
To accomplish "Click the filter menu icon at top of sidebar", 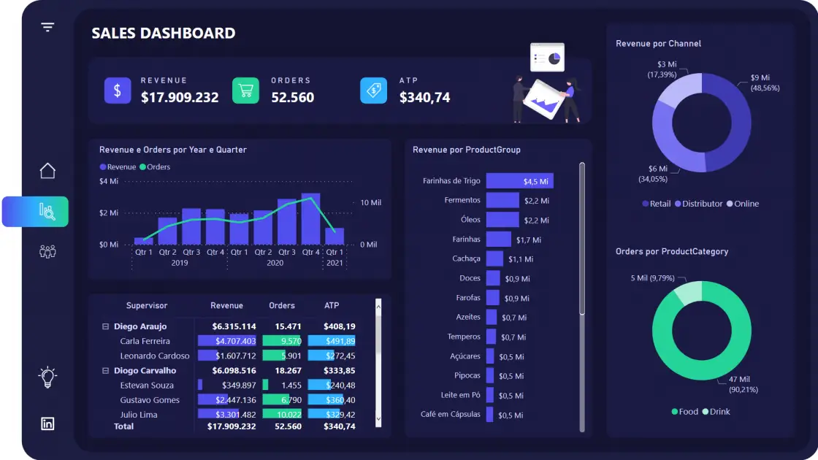I will [47, 28].
